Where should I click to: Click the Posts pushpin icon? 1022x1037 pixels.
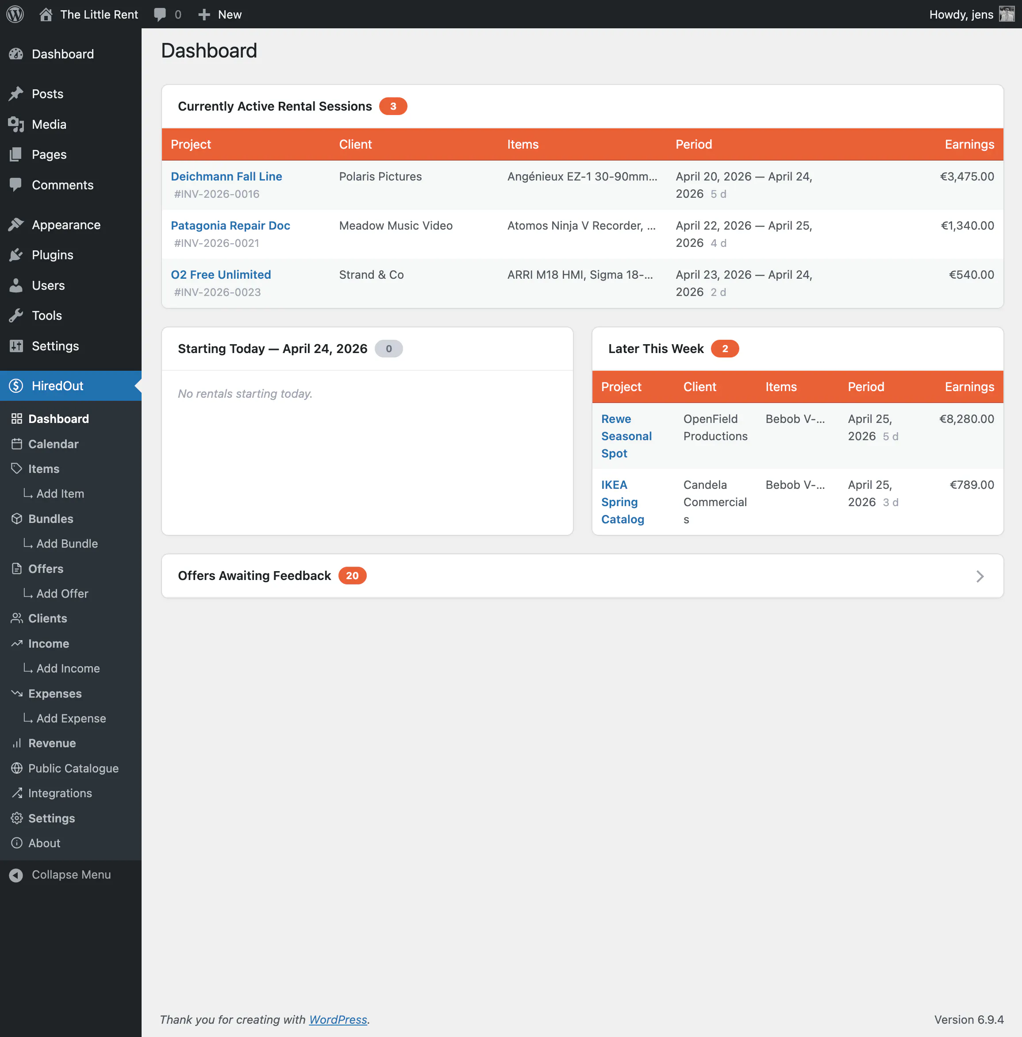tap(16, 94)
